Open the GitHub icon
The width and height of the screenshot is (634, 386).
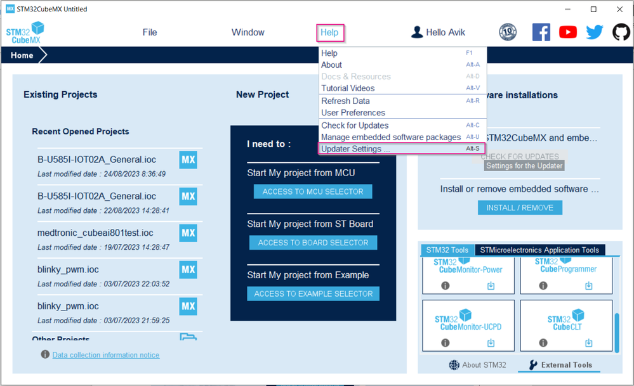621,32
